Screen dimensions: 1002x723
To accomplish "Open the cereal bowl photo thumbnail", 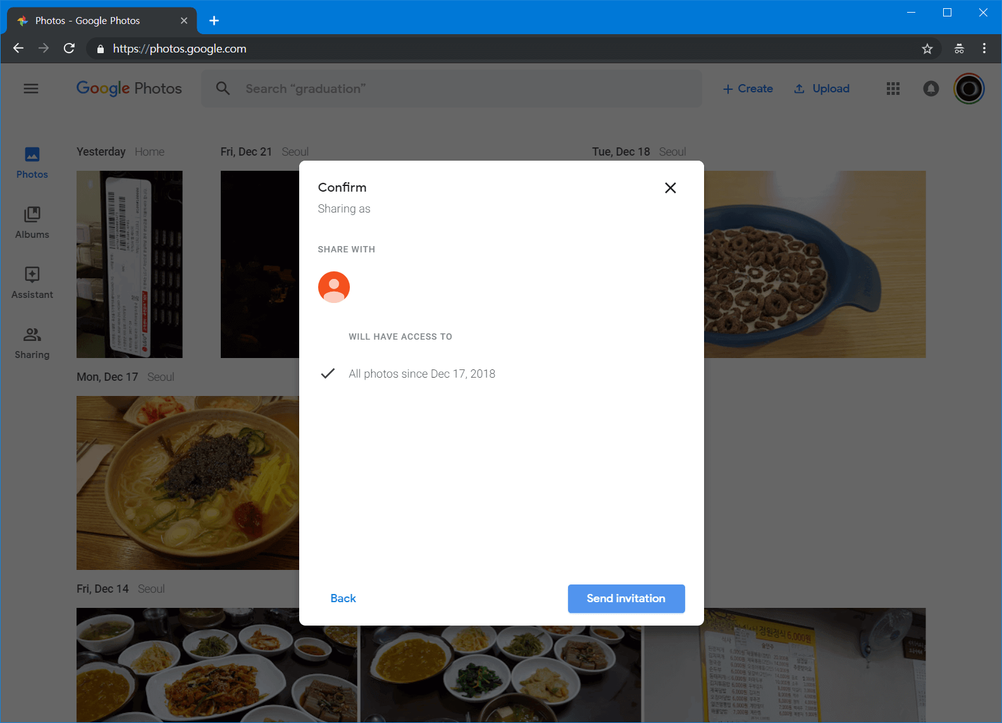I will (815, 264).
